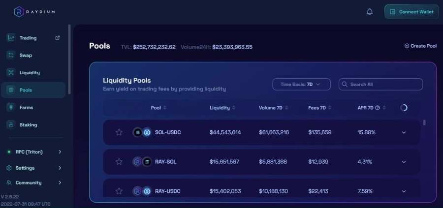Viewport: 443px width, 208px height.
Task: Click the Connect Wallet button
Action: [x=411, y=12]
